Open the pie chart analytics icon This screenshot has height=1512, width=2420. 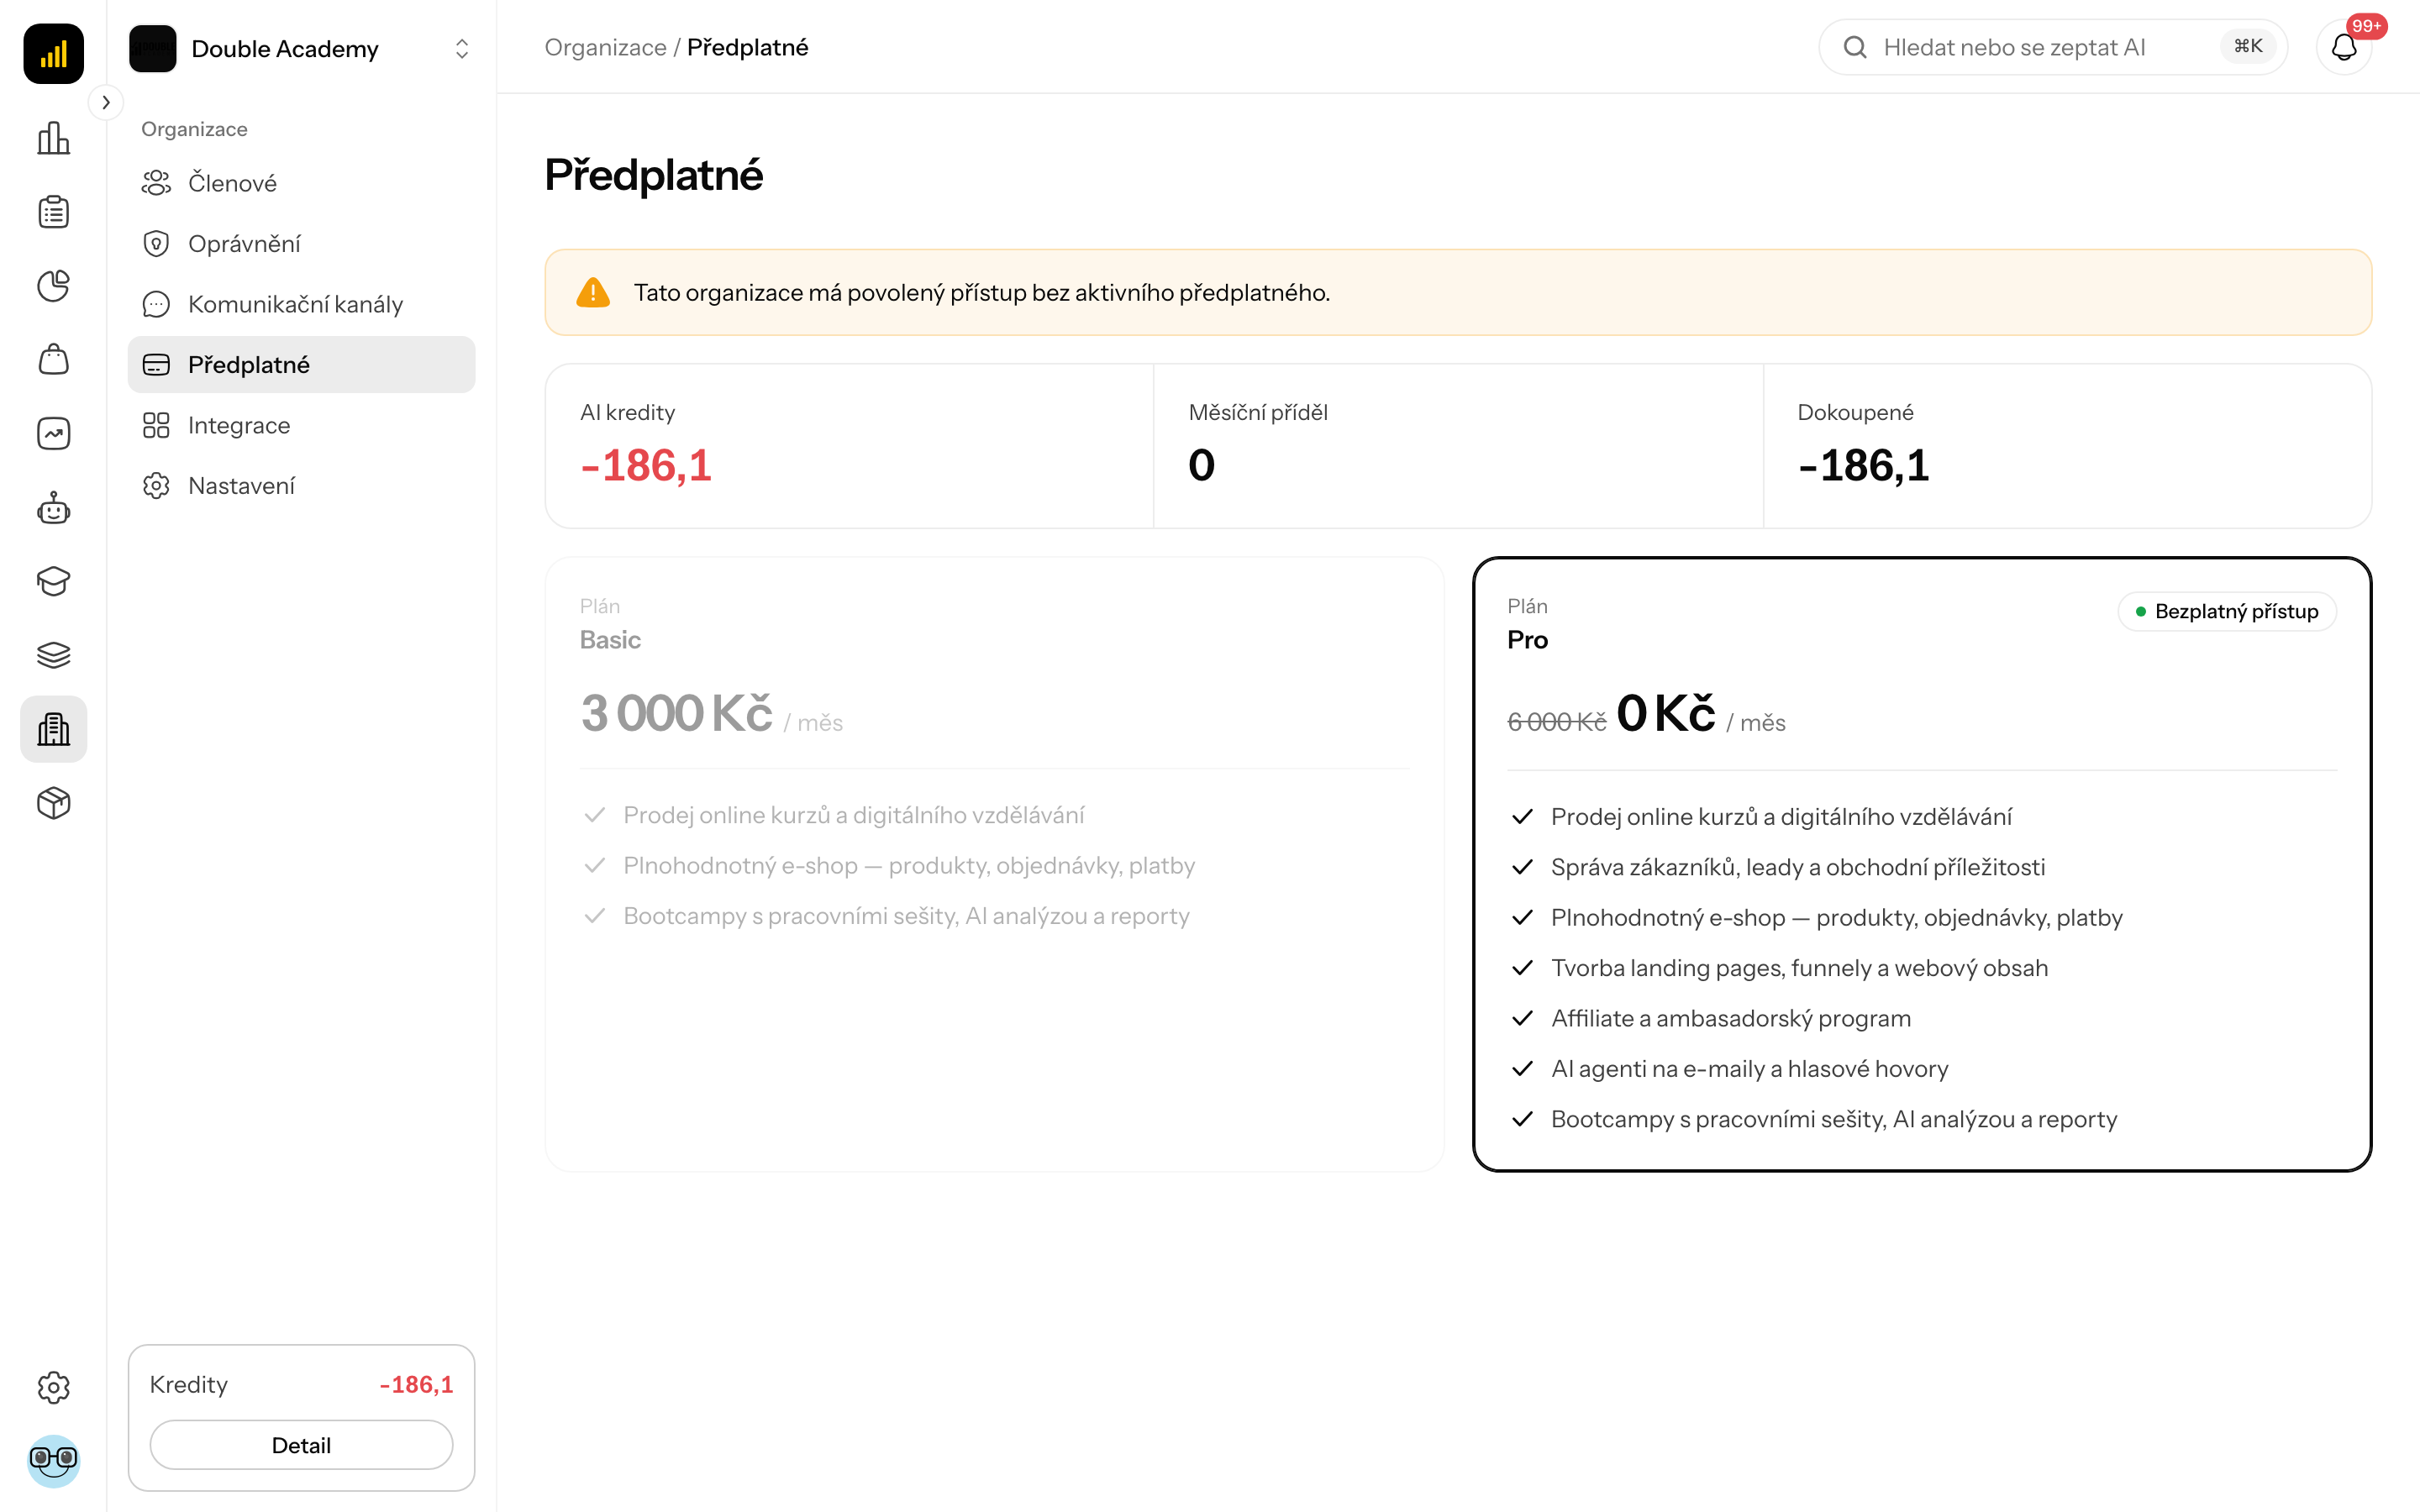pyautogui.click(x=53, y=286)
